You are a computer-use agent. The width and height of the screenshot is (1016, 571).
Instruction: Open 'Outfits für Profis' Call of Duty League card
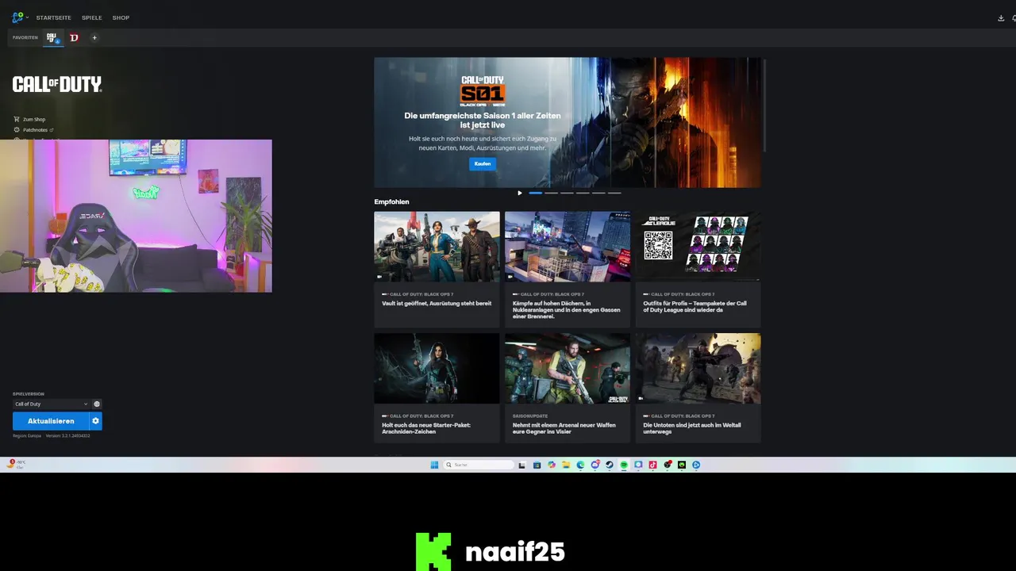[x=698, y=269]
